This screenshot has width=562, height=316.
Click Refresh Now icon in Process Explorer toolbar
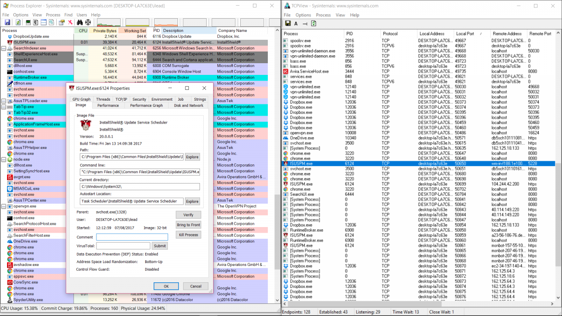point(18,22)
